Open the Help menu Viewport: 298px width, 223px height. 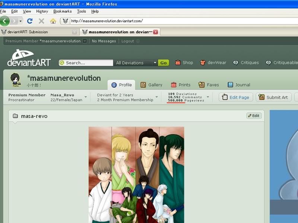tap(95, 12)
